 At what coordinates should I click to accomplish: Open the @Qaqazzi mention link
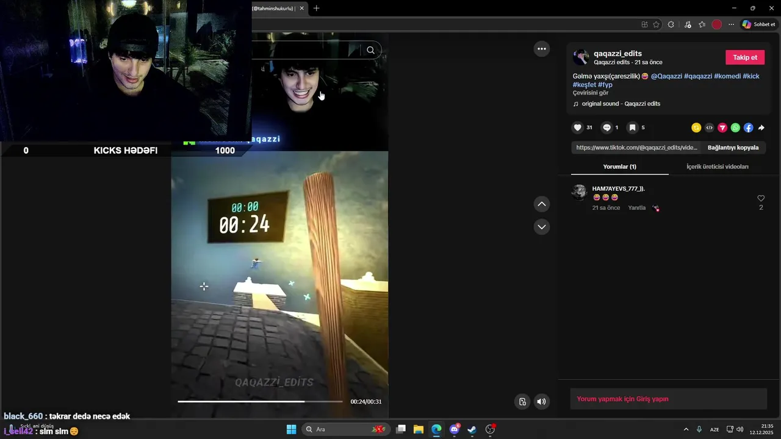click(666, 76)
